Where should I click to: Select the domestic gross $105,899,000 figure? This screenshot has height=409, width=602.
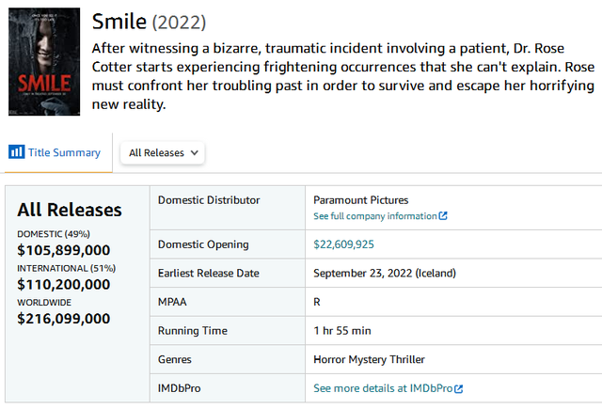[x=64, y=250]
